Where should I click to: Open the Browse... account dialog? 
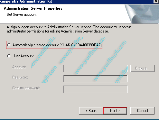point(142,68)
